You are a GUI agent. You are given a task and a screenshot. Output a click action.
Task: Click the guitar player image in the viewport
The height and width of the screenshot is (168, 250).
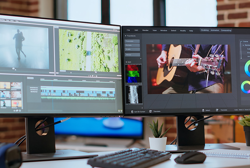pos(189,69)
